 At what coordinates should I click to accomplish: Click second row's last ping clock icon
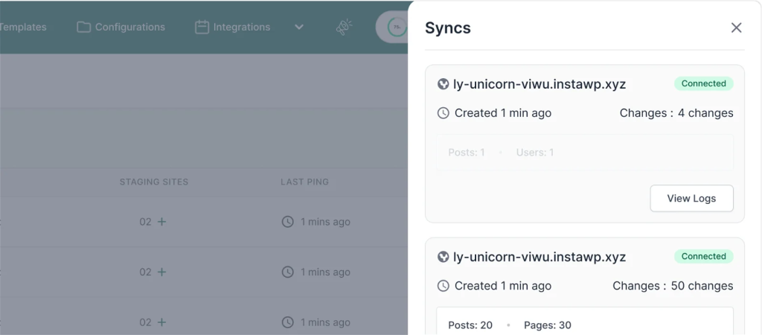click(288, 272)
